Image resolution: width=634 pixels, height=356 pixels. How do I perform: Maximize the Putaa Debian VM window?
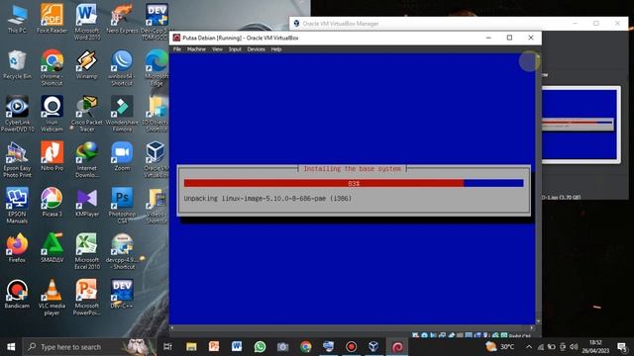(509, 38)
